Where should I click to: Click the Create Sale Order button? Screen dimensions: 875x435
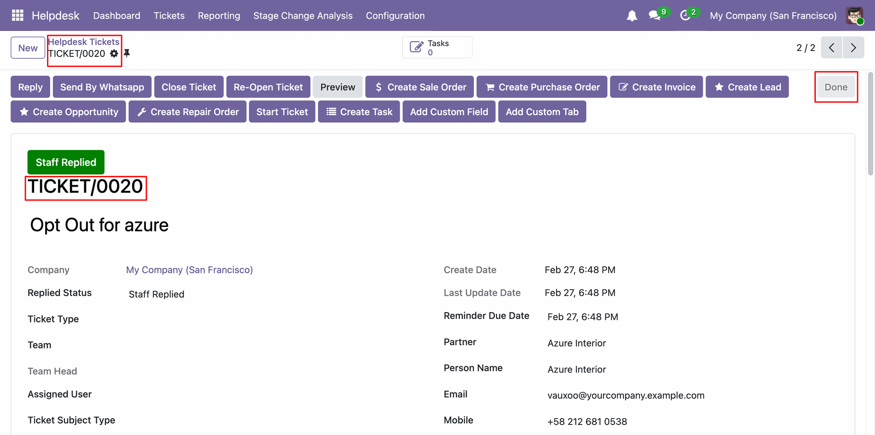[x=419, y=87]
